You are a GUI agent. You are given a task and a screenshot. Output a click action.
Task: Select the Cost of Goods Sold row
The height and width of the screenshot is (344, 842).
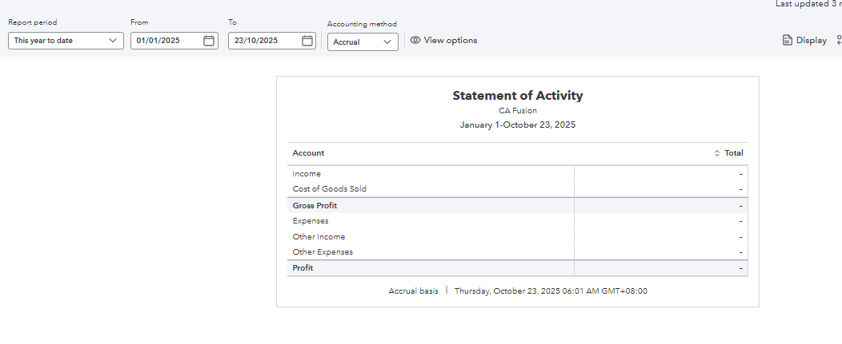pos(329,189)
